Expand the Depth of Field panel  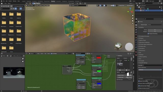[x=142, y=40]
